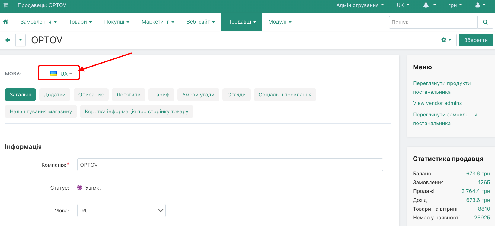Switch to the Логотипи tab
The image size is (495, 226).
[128, 95]
